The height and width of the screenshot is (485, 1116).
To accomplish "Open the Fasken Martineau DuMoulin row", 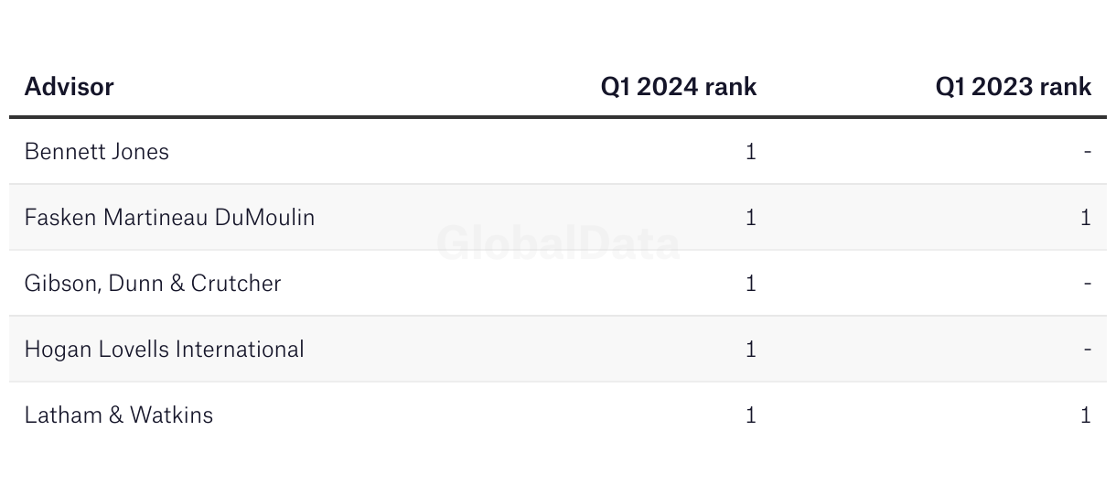I will [558, 217].
